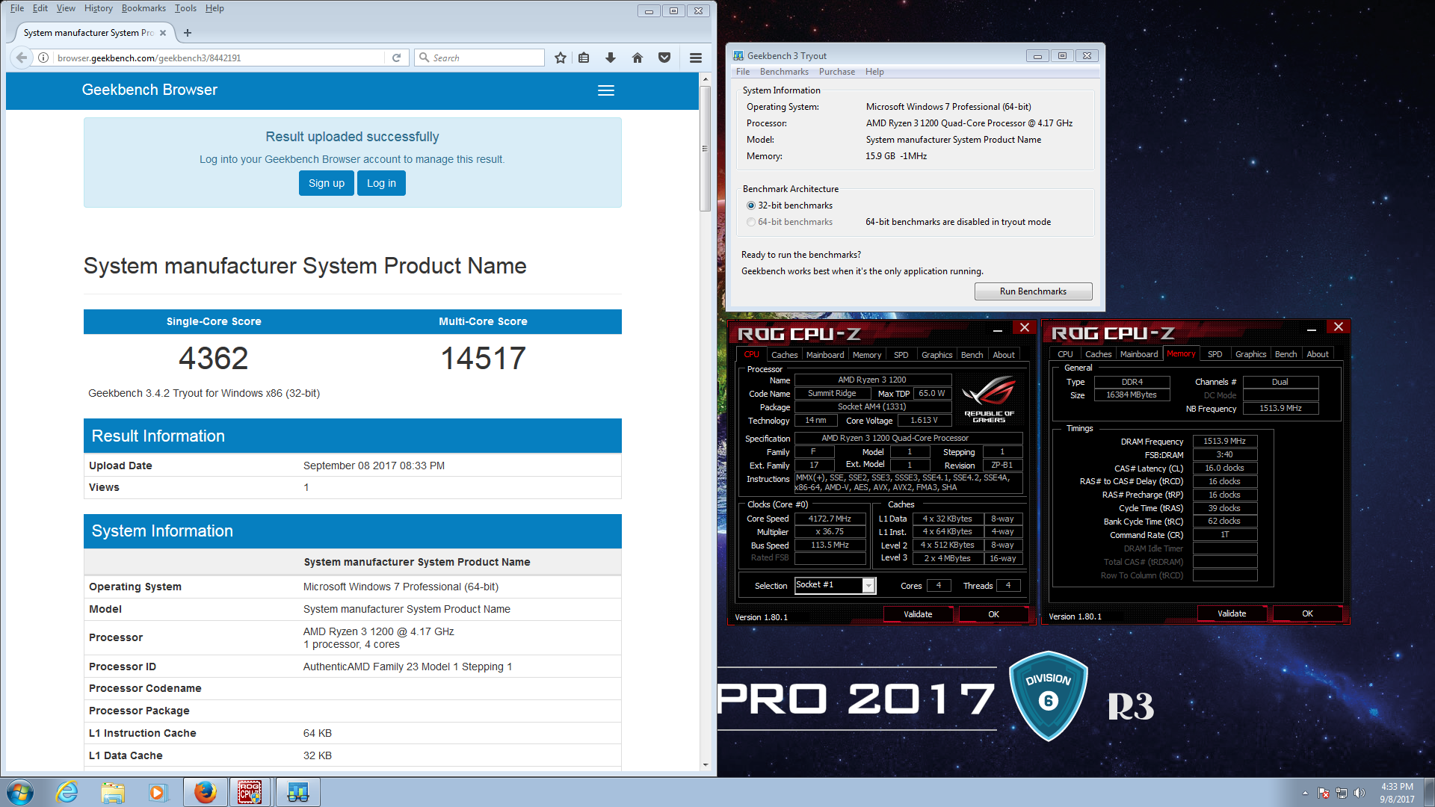The height and width of the screenshot is (807, 1435).
Task: Reload the Geekbench page
Action: [397, 58]
